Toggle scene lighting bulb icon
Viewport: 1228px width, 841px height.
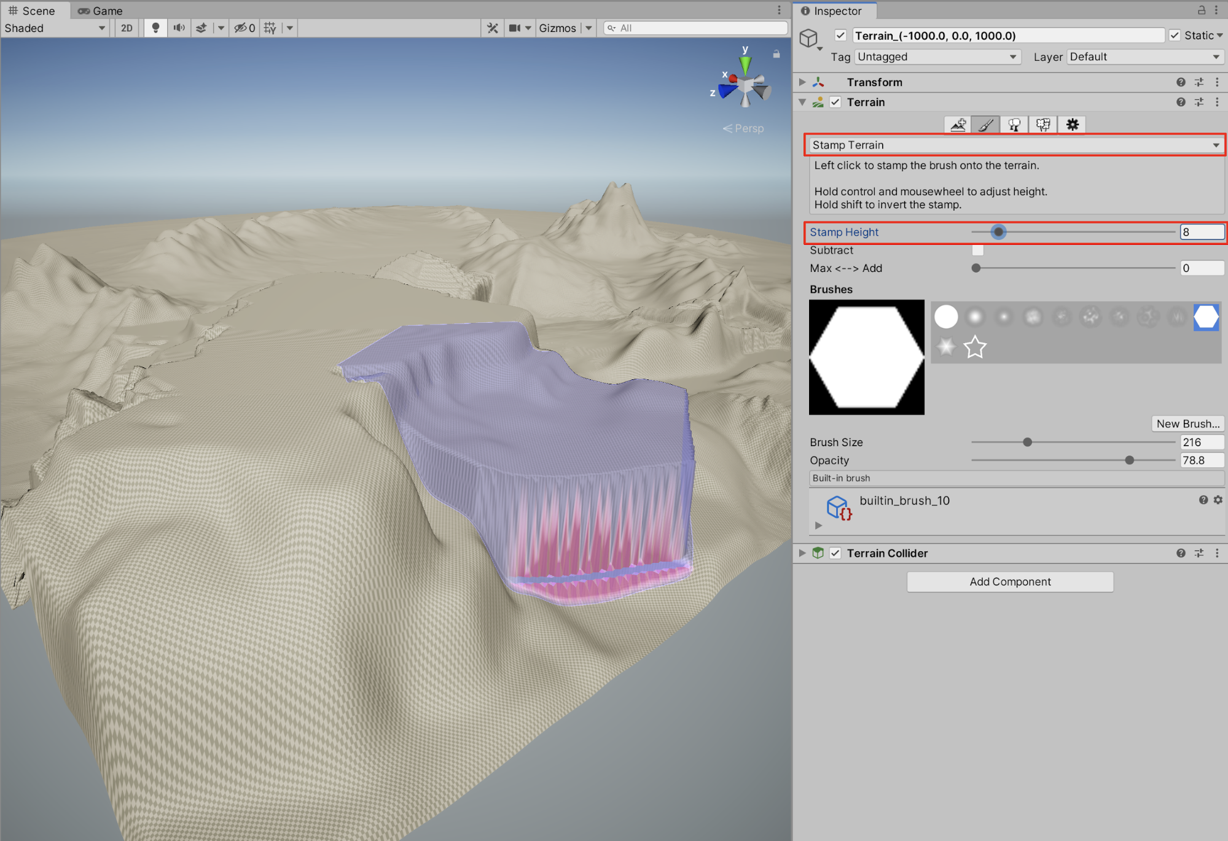155,28
